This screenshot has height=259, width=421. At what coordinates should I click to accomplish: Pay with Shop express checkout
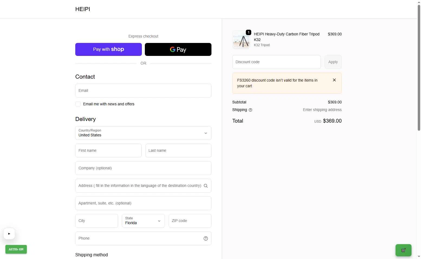click(109, 49)
